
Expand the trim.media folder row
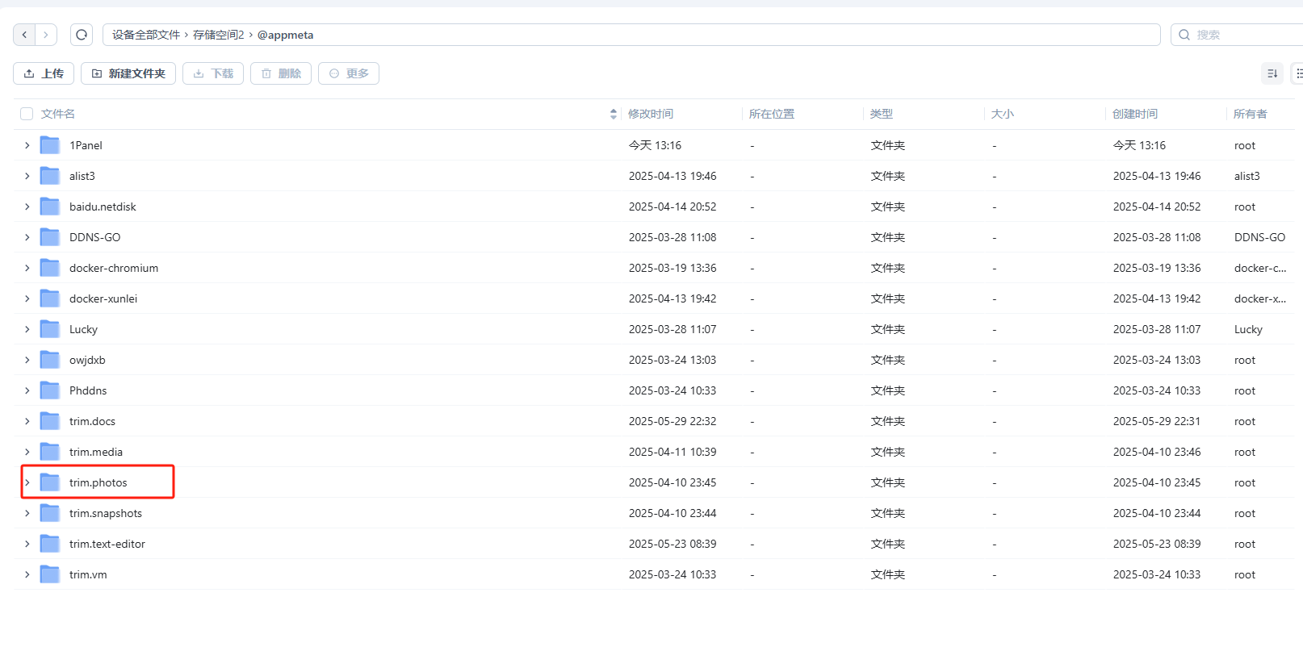pyautogui.click(x=27, y=452)
